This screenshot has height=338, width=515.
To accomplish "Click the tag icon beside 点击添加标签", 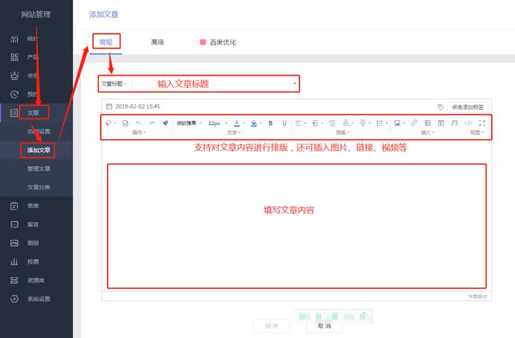I will [x=440, y=107].
